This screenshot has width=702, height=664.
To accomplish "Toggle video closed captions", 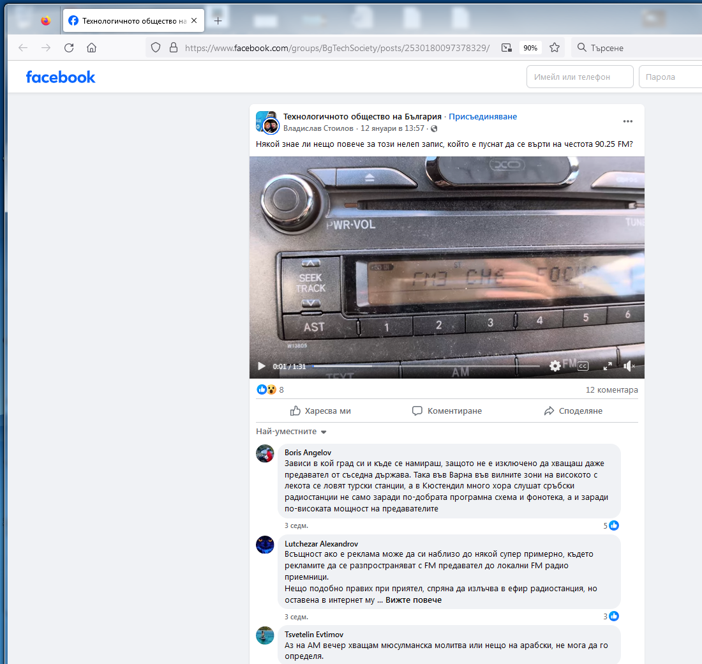I will (583, 366).
